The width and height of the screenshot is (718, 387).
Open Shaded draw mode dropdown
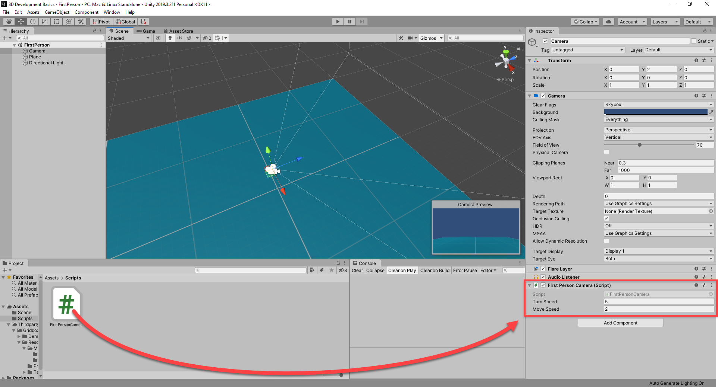[129, 38]
